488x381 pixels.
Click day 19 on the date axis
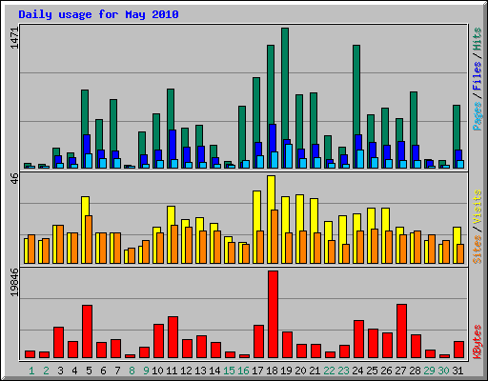click(286, 371)
